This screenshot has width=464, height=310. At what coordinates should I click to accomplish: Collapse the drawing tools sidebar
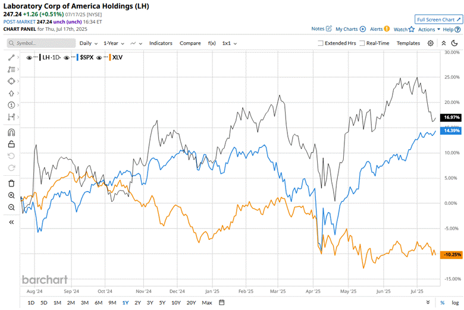(x=11, y=222)
